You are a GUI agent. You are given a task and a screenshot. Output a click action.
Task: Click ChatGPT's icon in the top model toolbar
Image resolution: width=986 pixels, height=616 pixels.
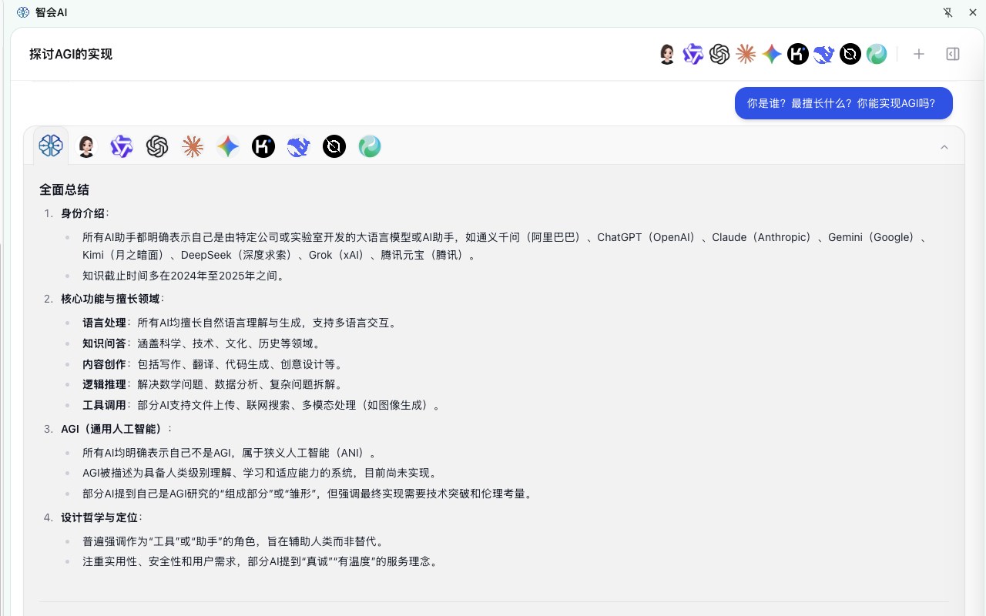719,54
